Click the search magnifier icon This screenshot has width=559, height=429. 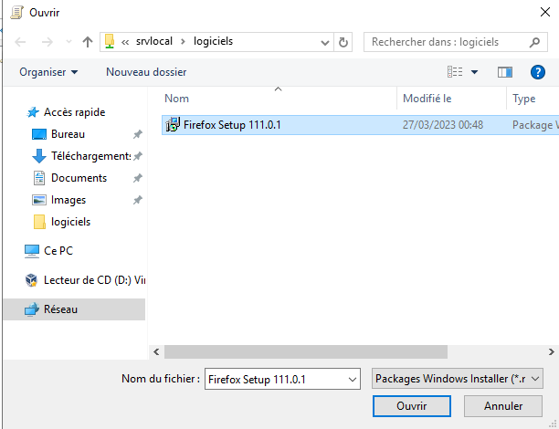pyautogui.click(x=534, y=42)
